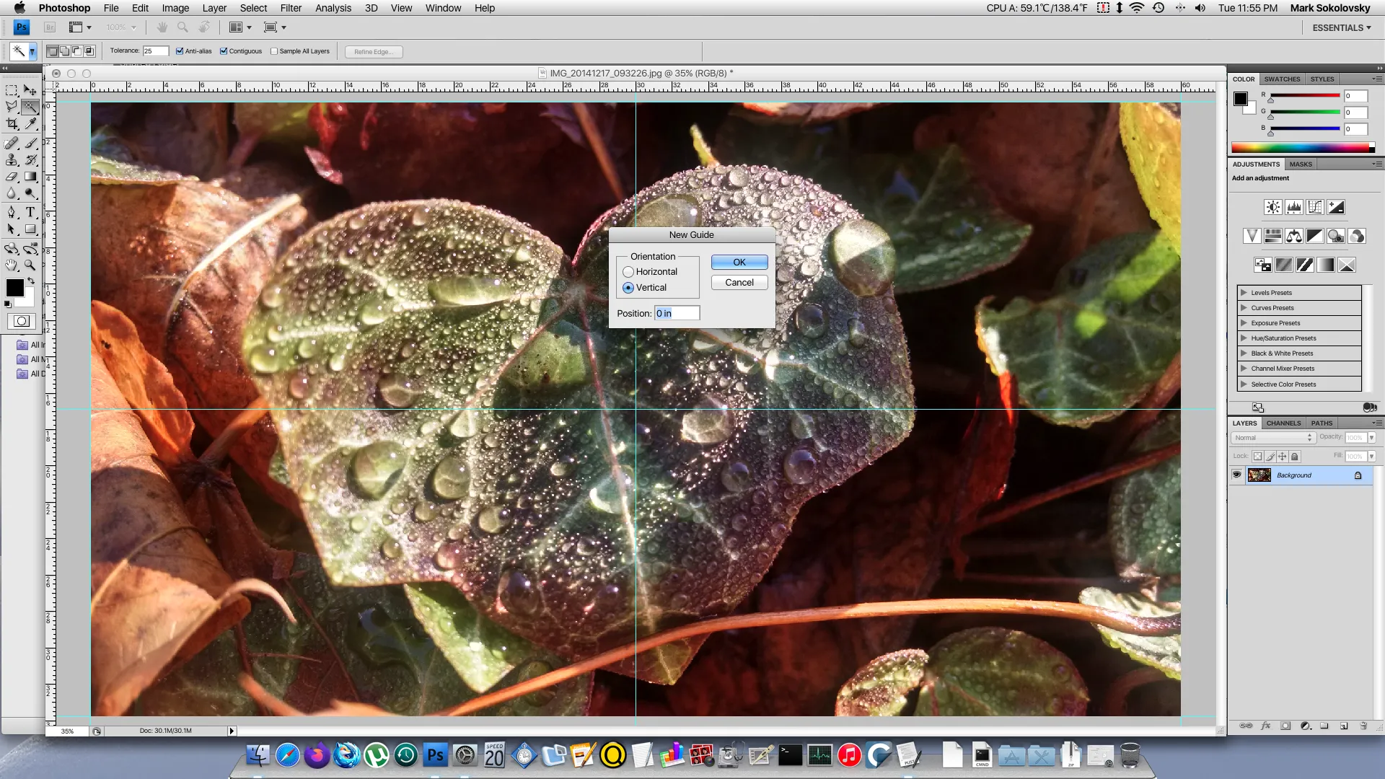Switch to the Channels tab
Viewport: 1385px width, 779px height.
1283,423
